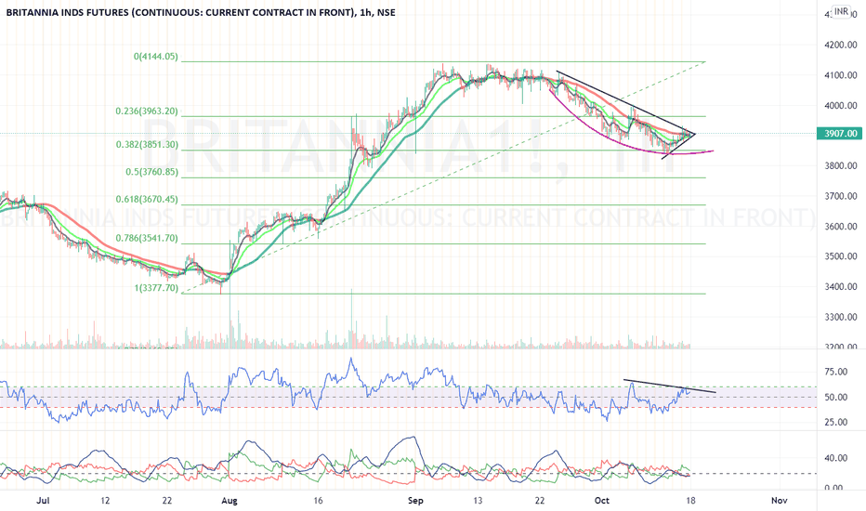Click the 3600.00 price axis label
Image resolution: width=866 pixels, height=511 pixels.
(841, 227)
